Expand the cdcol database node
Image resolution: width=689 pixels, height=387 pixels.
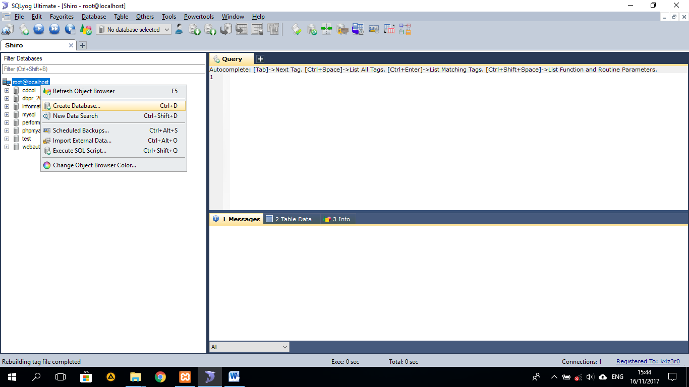pos(7,90)
